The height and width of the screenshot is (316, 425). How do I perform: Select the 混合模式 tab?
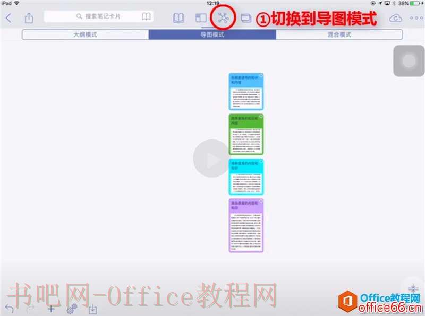(339, 34)
